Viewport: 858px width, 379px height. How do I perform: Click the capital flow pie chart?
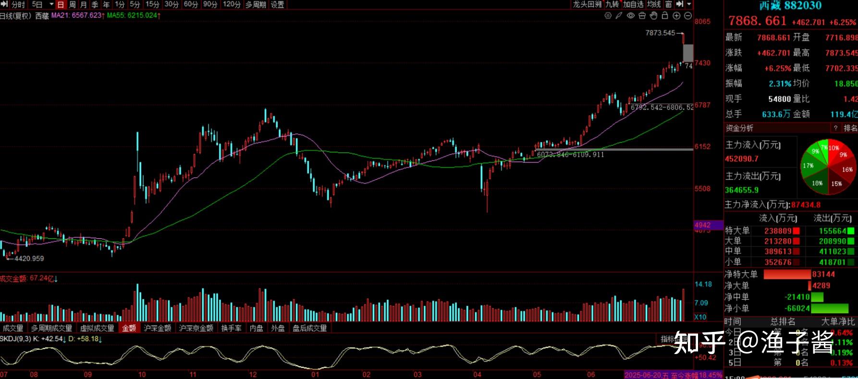coord(828,167)
